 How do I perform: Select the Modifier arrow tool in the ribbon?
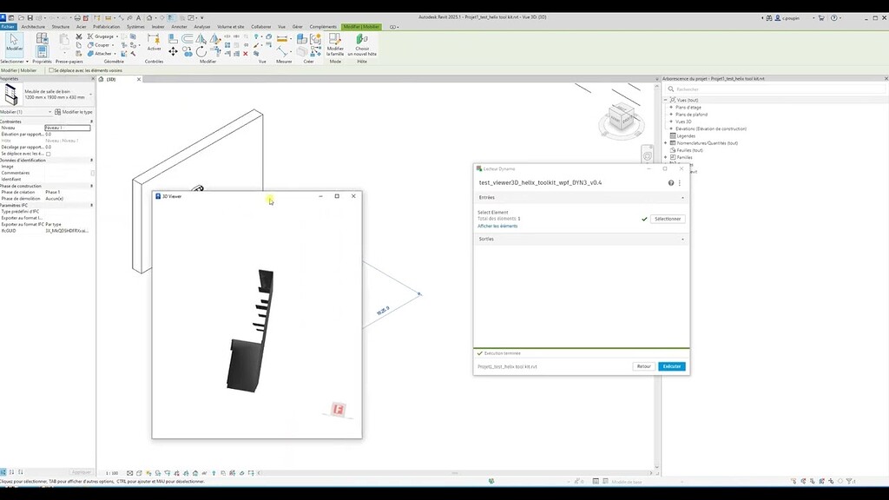(14, 43)
